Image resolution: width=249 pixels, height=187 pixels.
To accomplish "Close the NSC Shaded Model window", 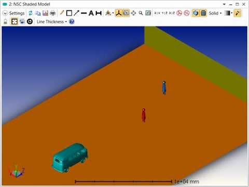I will 244,4.
